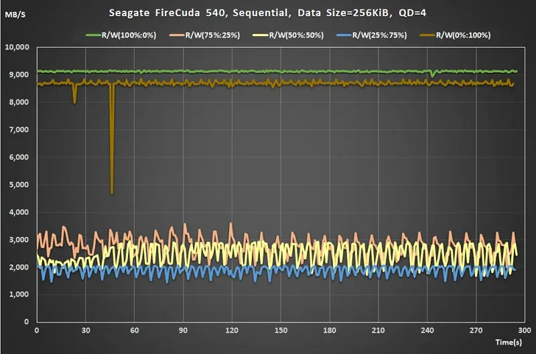Click the 300 x-axis tick label
This screenshot has width=536, height=354.
point(525,331)
